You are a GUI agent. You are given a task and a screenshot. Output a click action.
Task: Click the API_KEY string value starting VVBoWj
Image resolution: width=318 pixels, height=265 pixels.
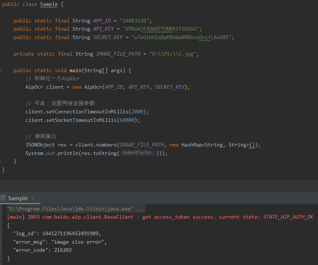161,29
